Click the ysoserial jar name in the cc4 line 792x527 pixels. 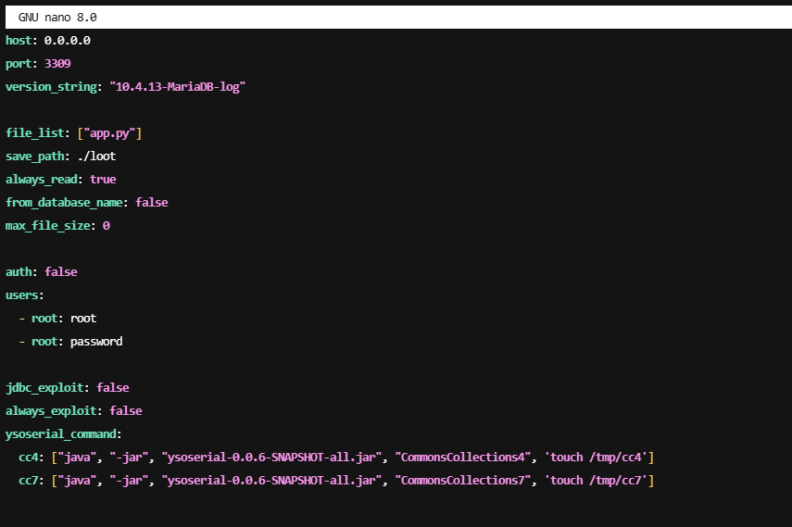[271, 458]
